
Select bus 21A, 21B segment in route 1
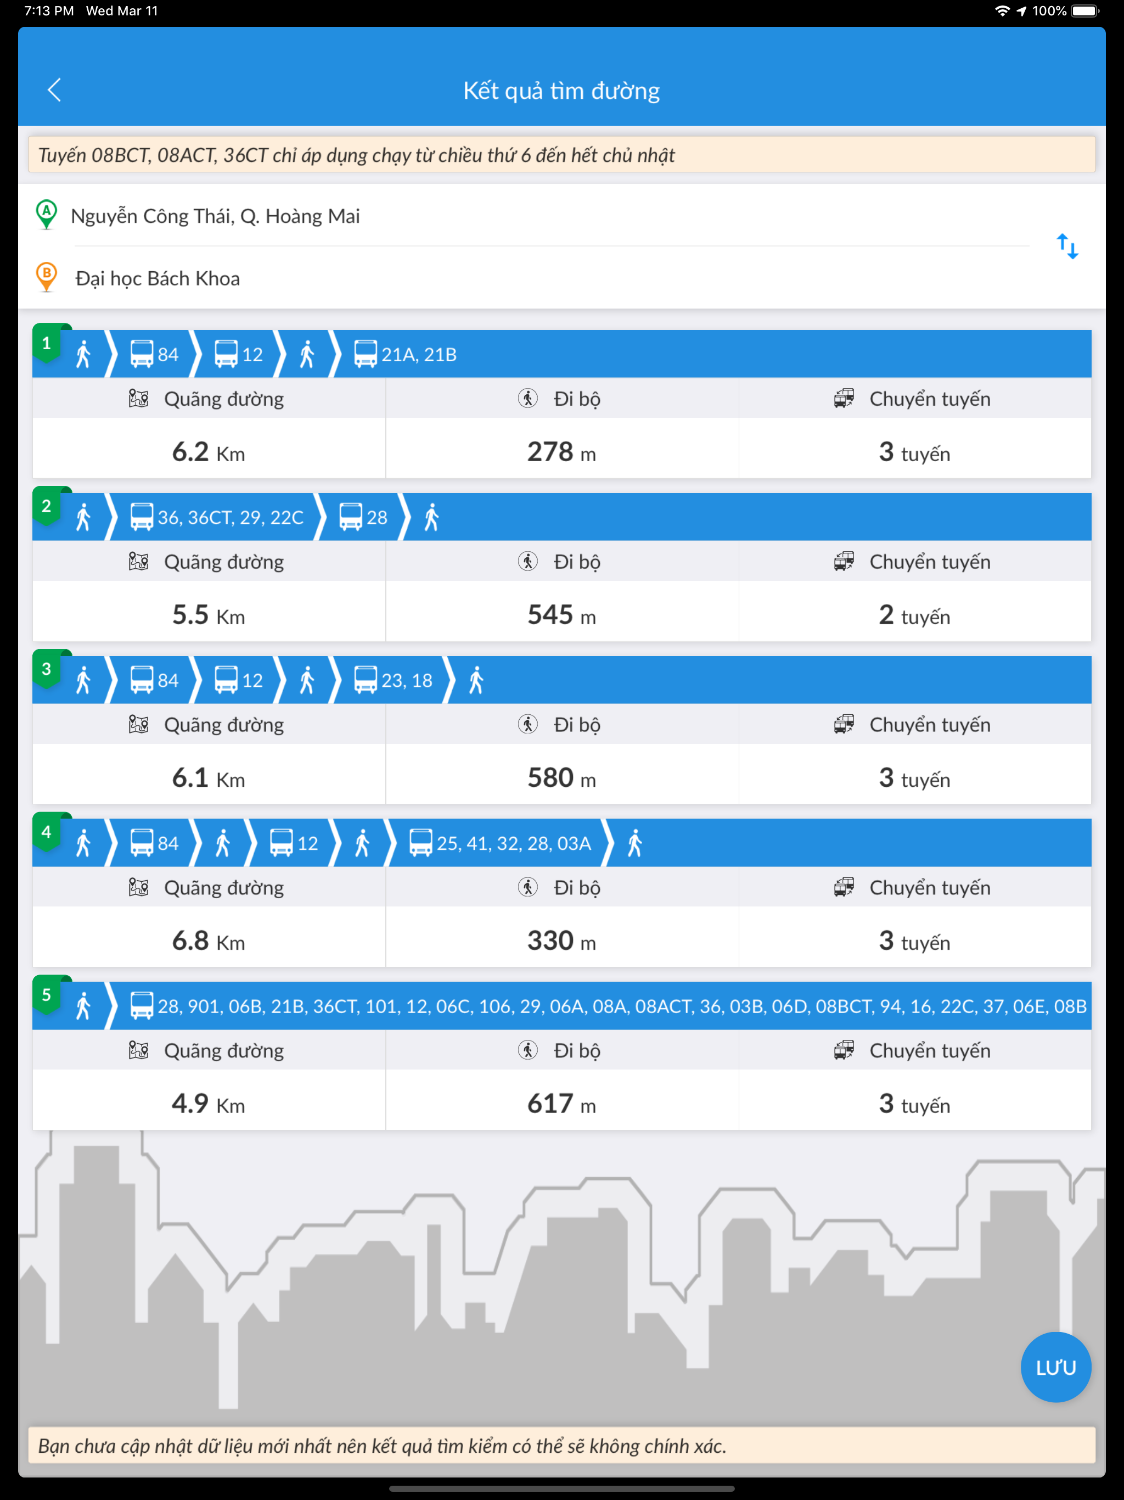[x=406, y=354]
